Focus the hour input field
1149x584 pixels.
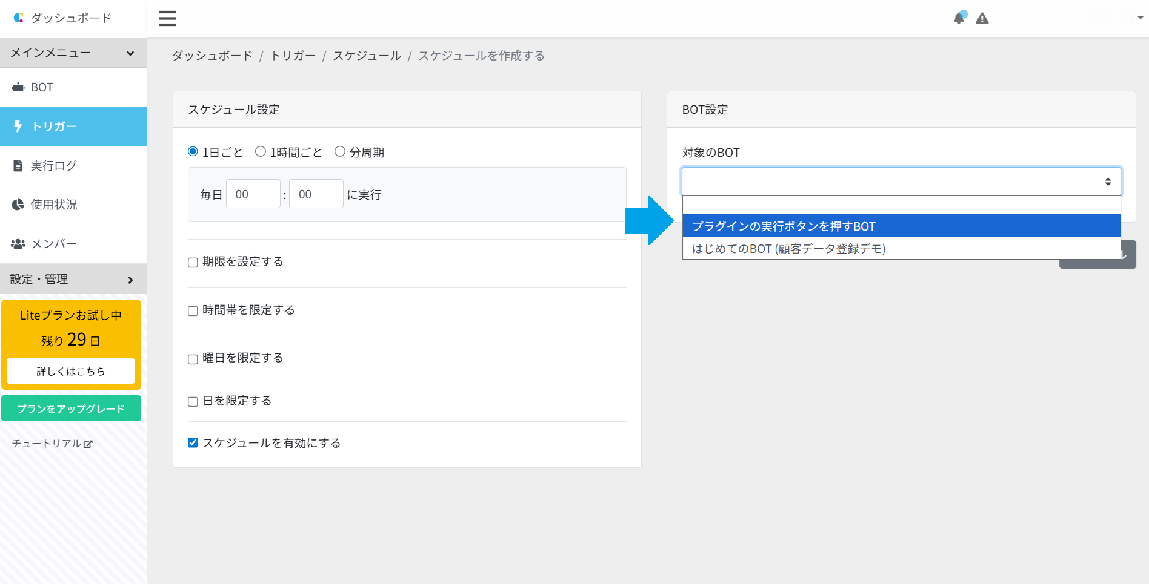[x=253, y=194]
